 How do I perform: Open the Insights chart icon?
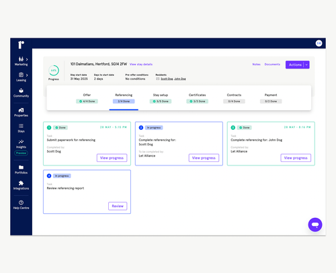(x=21, y=142)
